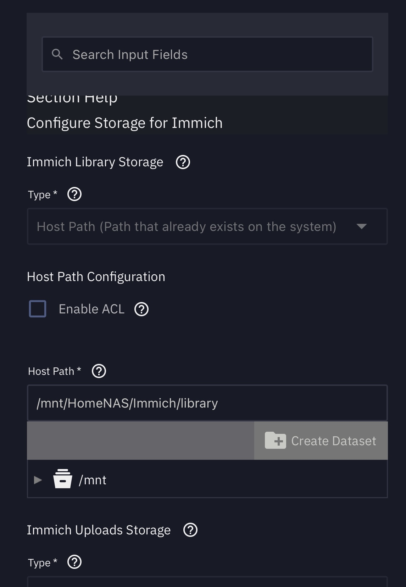Image resolution: width=406 pixels, height=587 pixels.
Task: Click the Enable ACL label
Action: (91, 309)
